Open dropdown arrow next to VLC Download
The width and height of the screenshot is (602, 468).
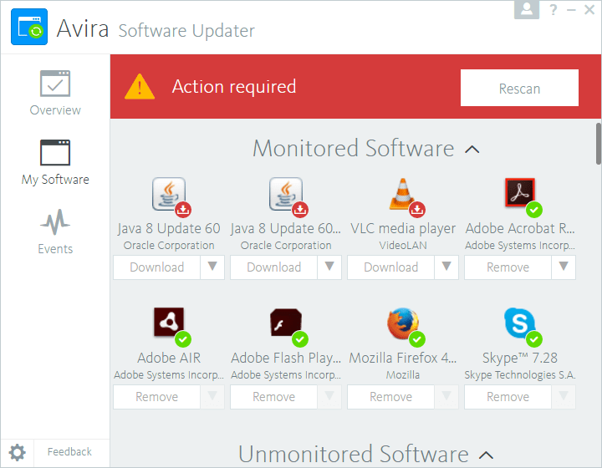(x=446, y=267)
